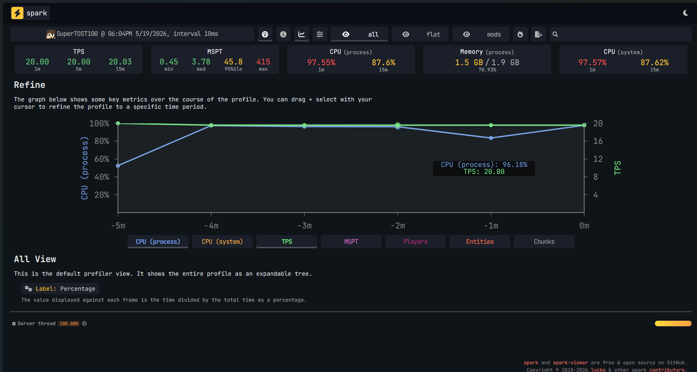Click info icon beside Server thread
Image resolution: width=697 pixels, height=372 pixels.
(84, 324)
